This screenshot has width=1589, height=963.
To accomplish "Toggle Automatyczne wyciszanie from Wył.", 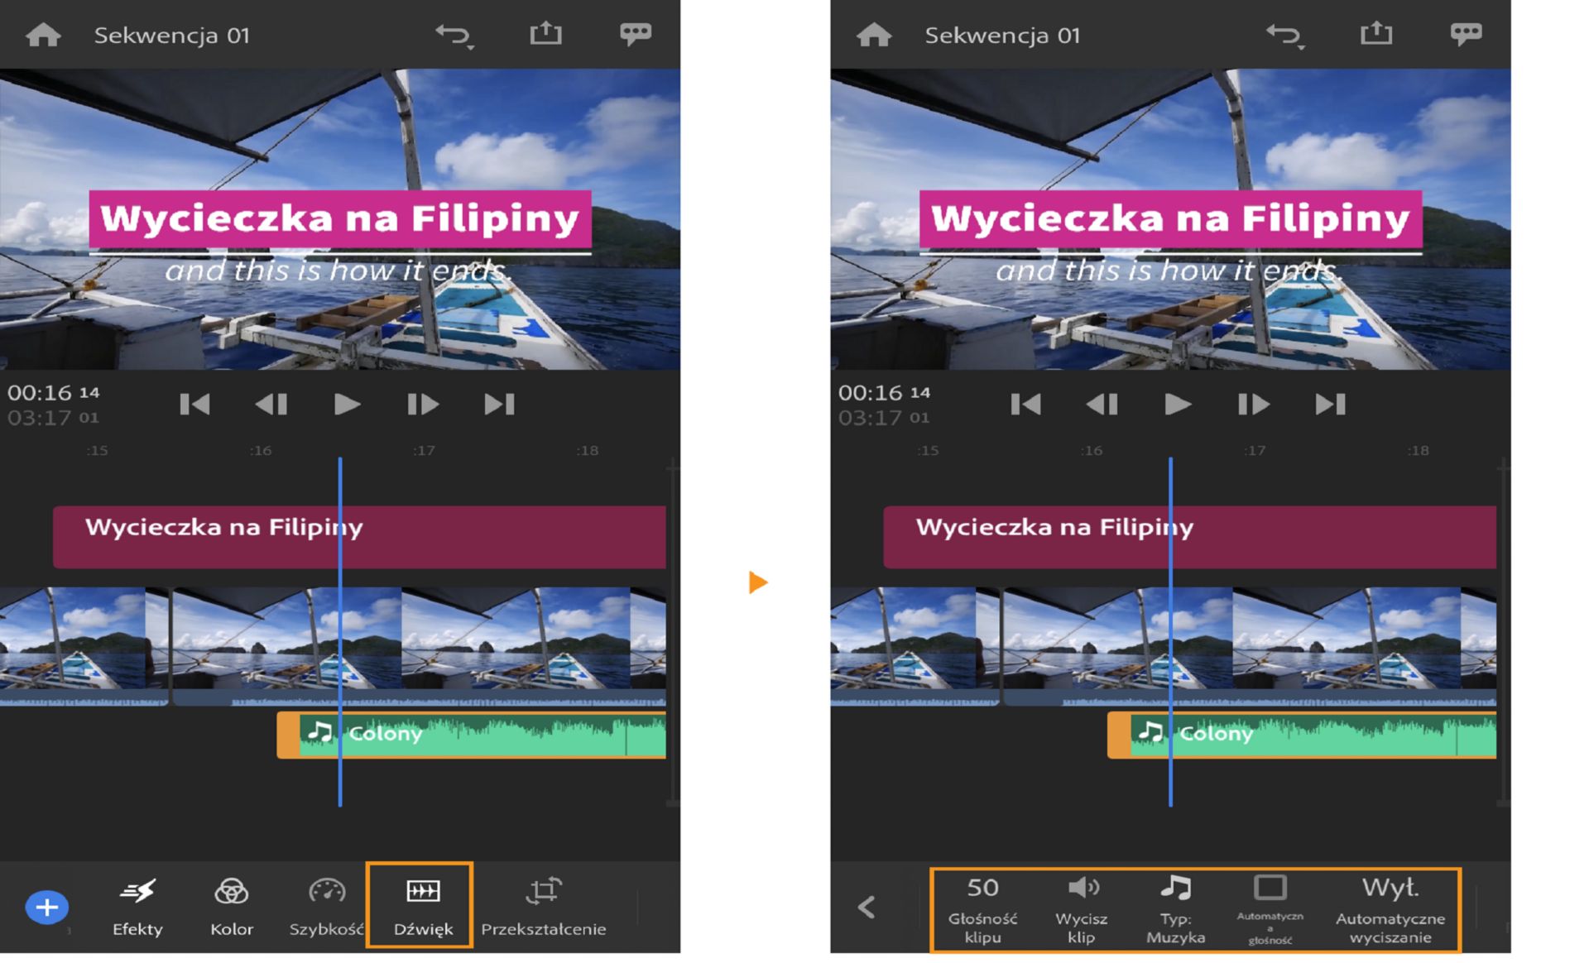I will pos(1390,909).
